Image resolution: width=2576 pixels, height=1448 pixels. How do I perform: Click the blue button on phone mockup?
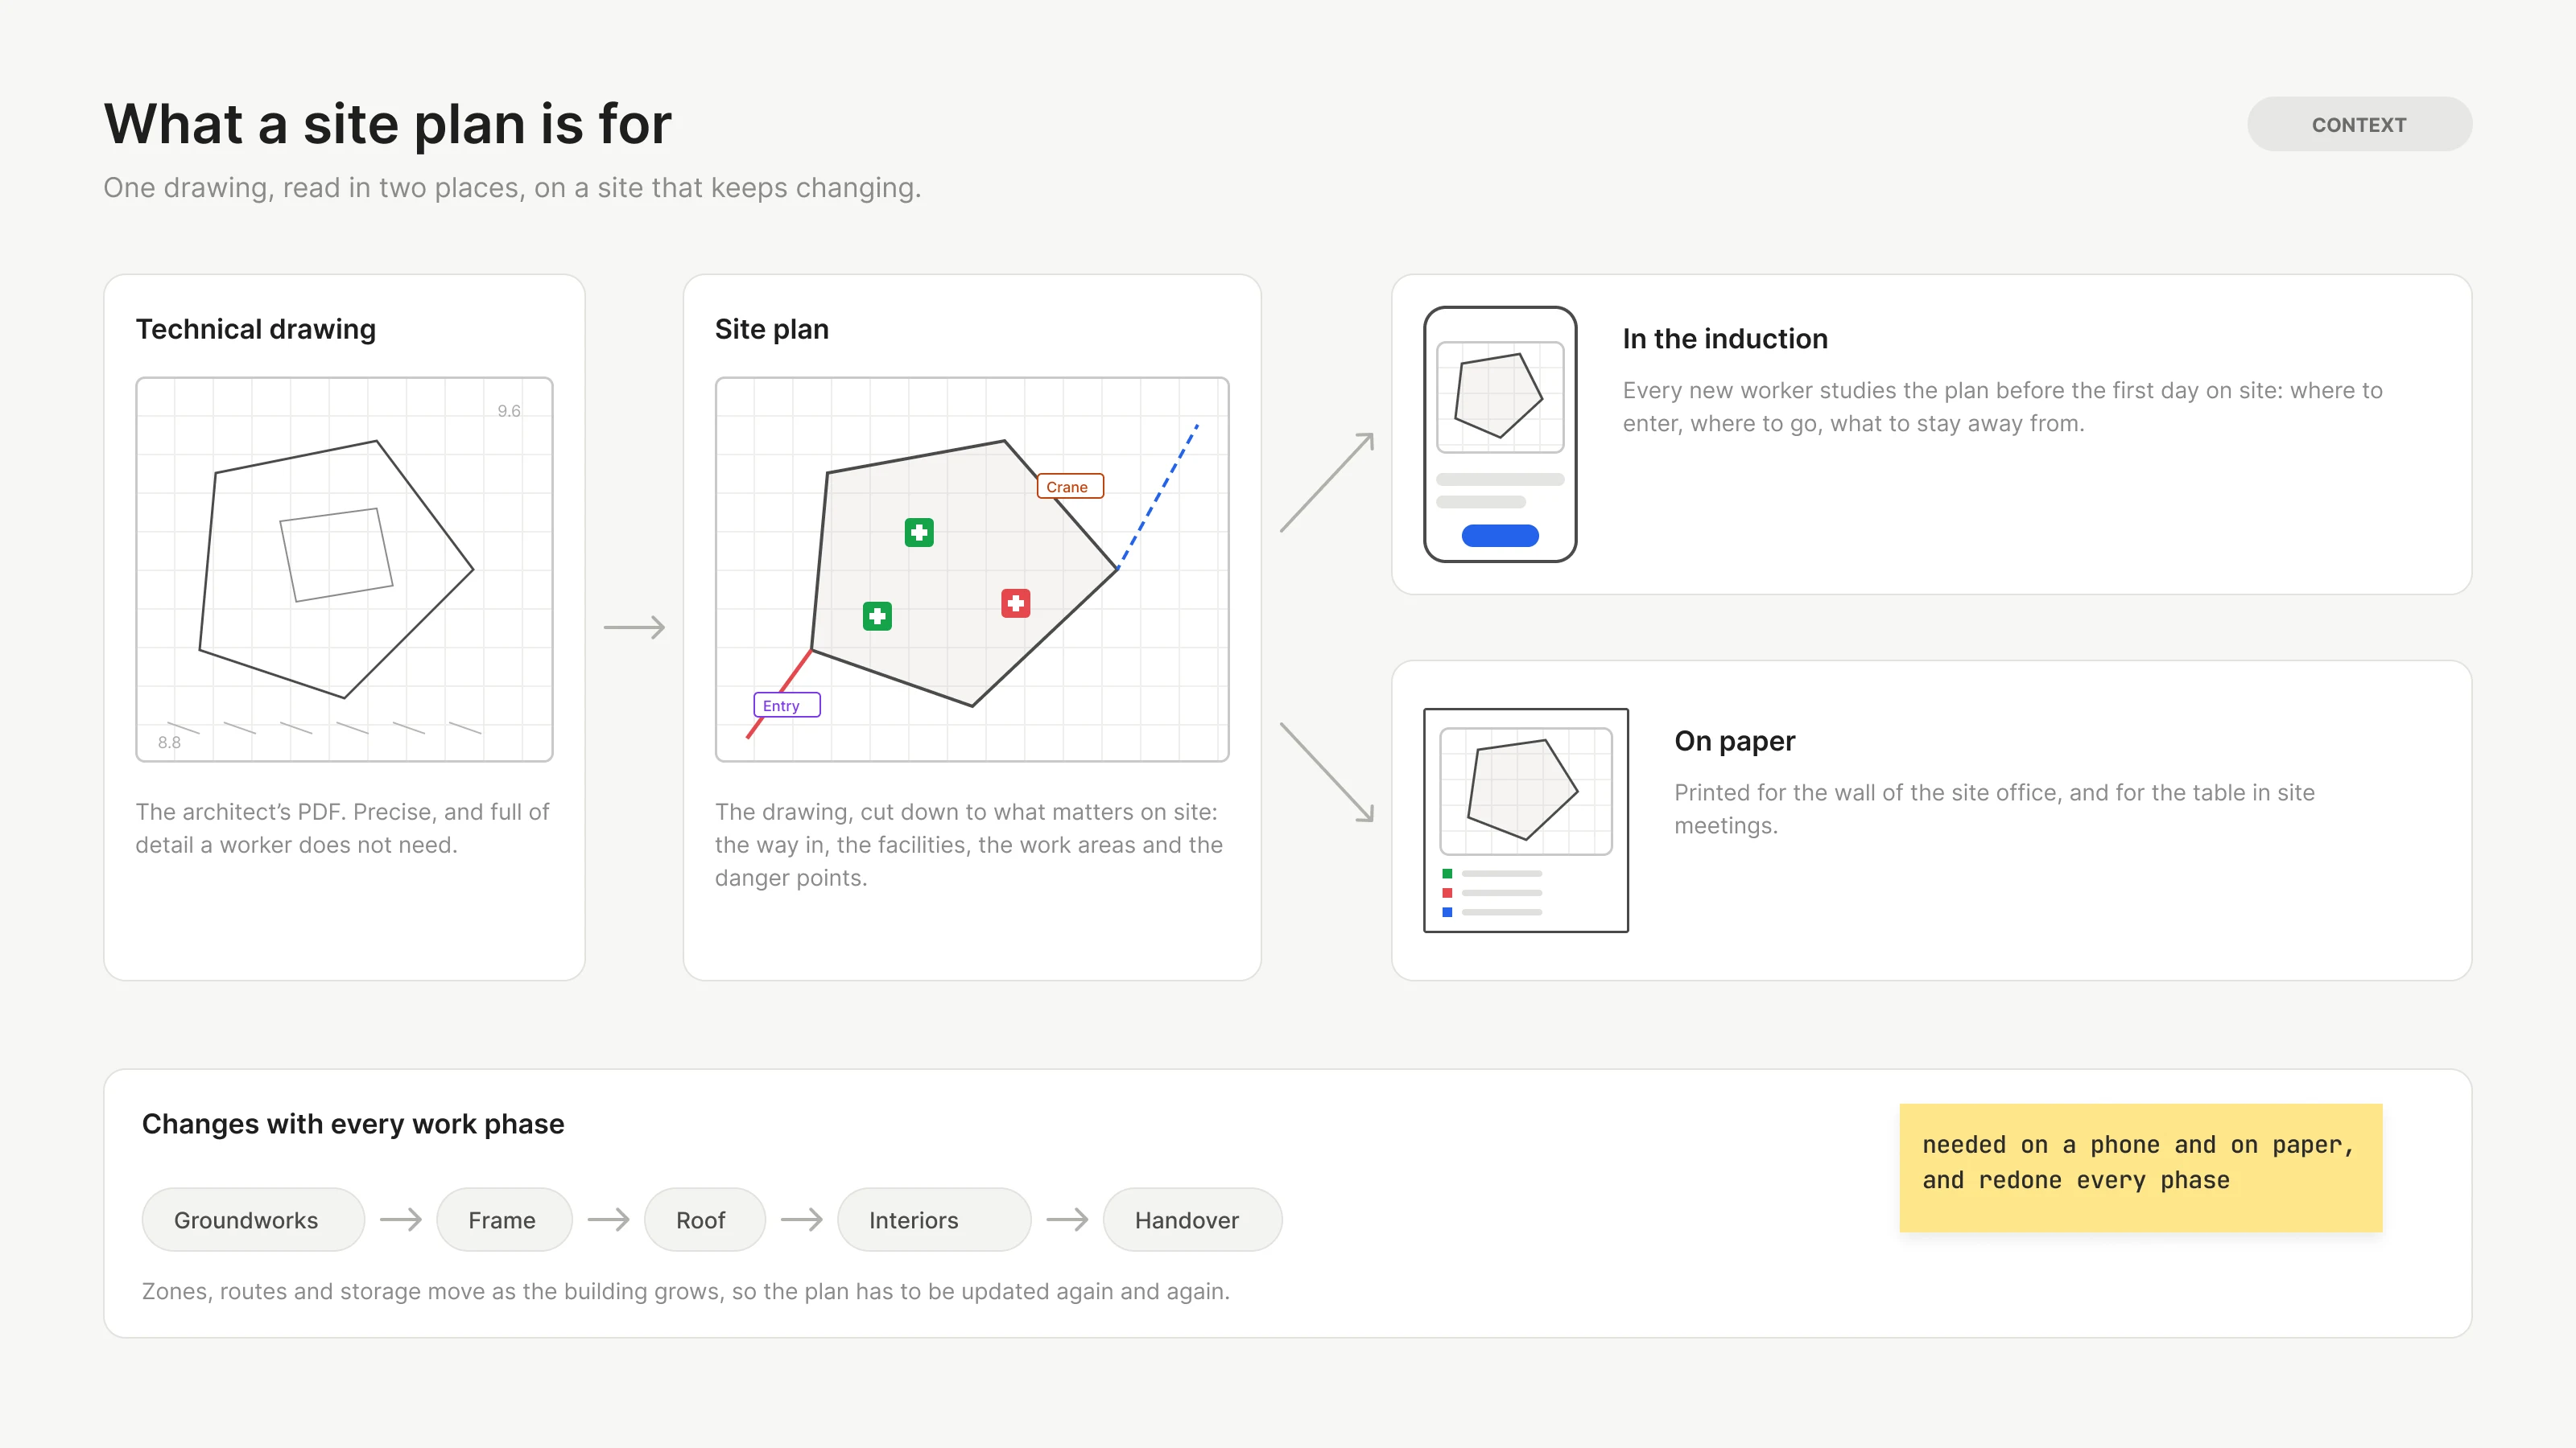click(1500, 536)
